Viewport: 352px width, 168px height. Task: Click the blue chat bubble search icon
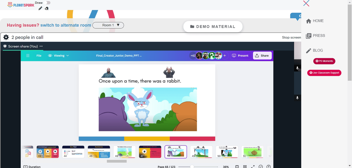(x=296, y=16)
